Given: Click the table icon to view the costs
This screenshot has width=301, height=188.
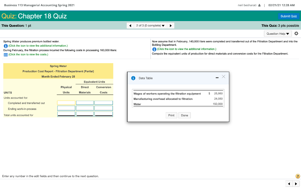Looking at the screenshot, I should pos(6,55).
